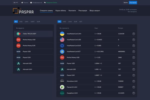Filter receive currencies by KZT
The image size is (150, 100).
pyautogui.click(x=81, y=22)
